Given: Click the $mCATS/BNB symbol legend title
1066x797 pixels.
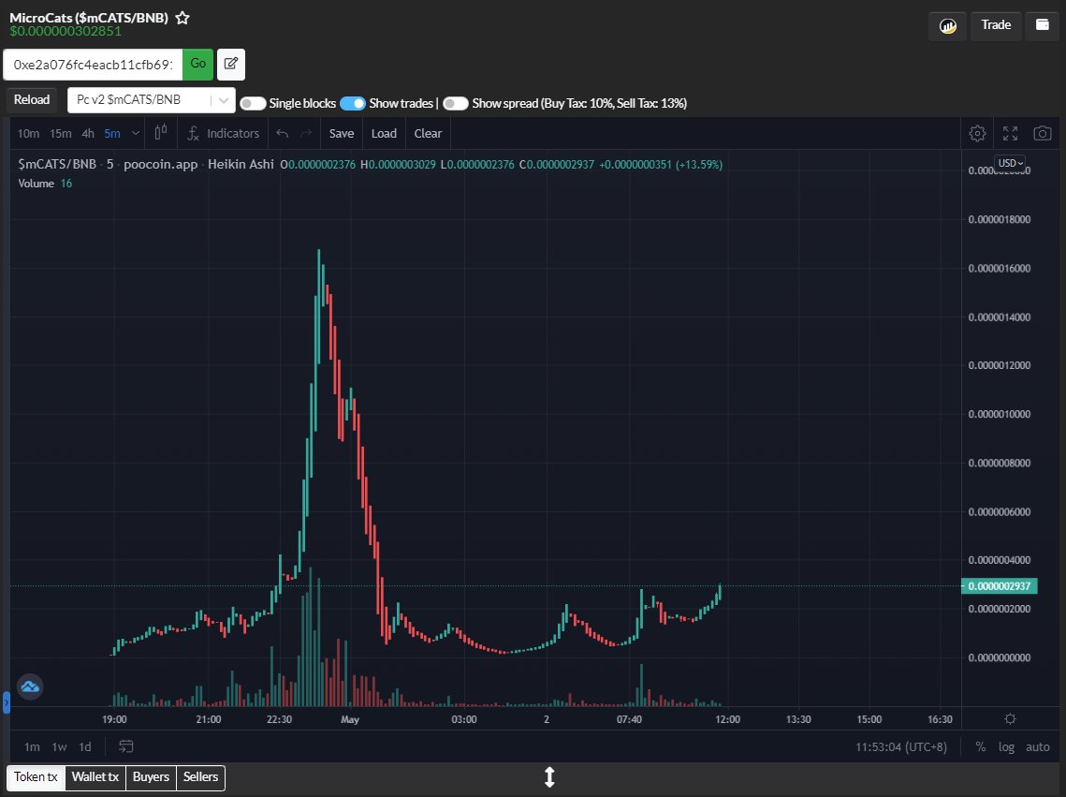Looking at the screenshot, I should click(57, 164).
